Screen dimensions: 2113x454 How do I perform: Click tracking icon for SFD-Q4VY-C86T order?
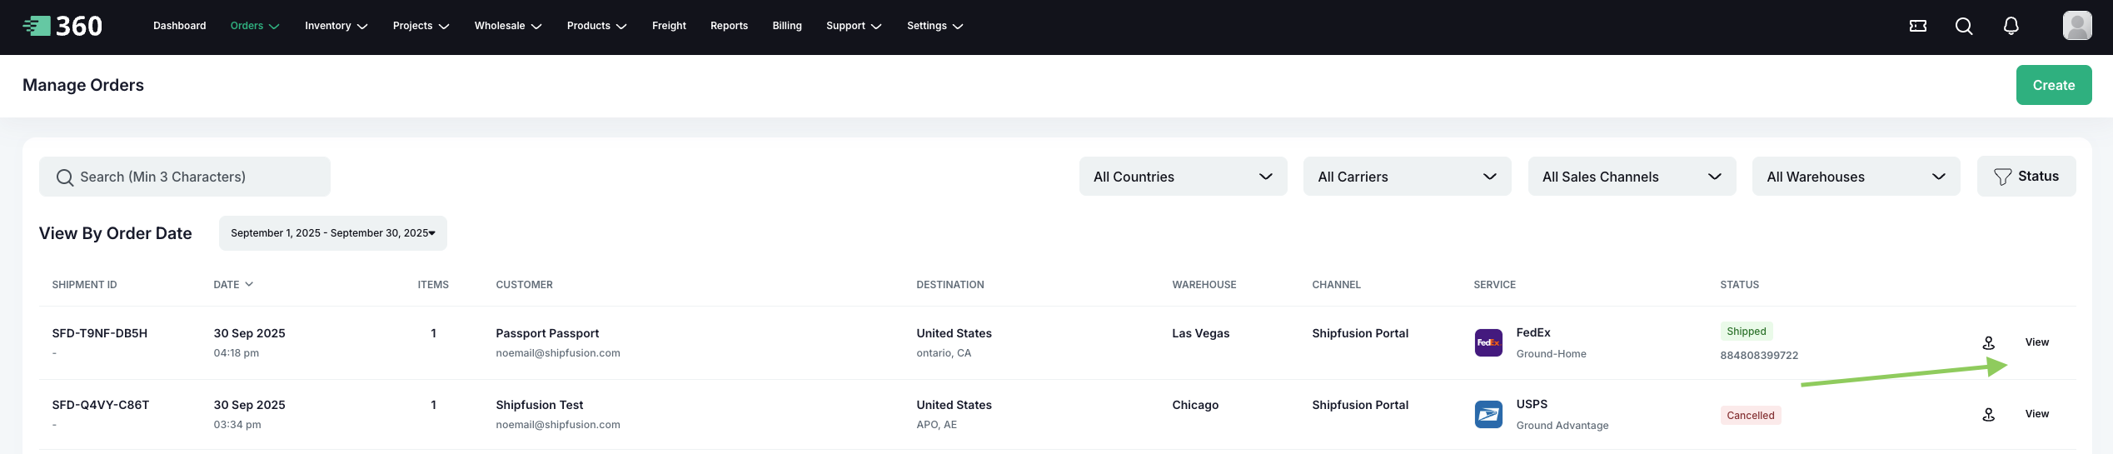pyautogui.click(x=1988, y=414)
